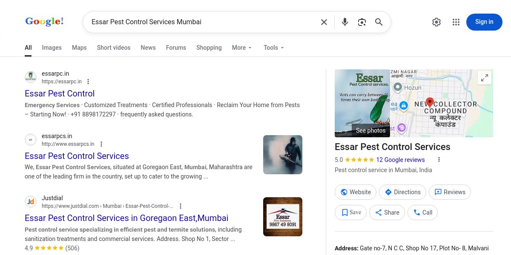Open Google settings gear
511x255 pixels.
436,22
